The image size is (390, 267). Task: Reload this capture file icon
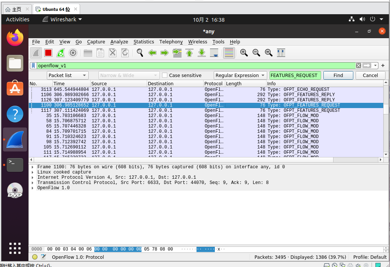[125, 53]
